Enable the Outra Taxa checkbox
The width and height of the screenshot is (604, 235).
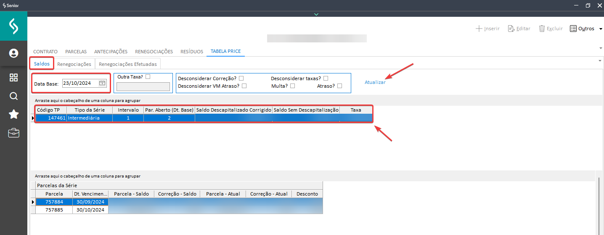point(148,77)
